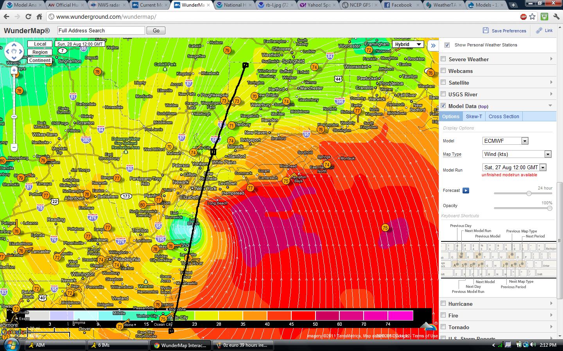Open a new browser tab

coord(513,5)
